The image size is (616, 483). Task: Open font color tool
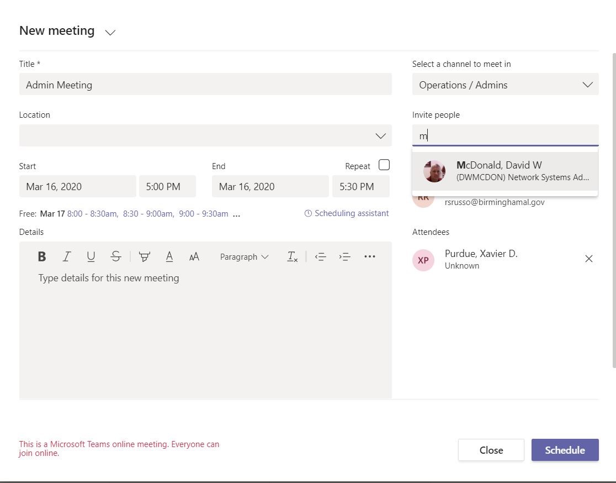[169, 256]
